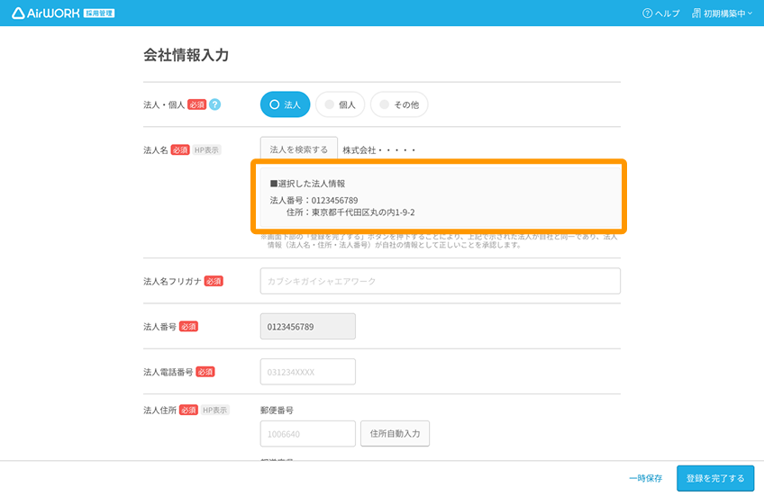Image resolution: width=764 pixels, height=497 pixels.
Task: Click the 法人番号：0123456789 line in selected info
Action: [x=314, y=200]
